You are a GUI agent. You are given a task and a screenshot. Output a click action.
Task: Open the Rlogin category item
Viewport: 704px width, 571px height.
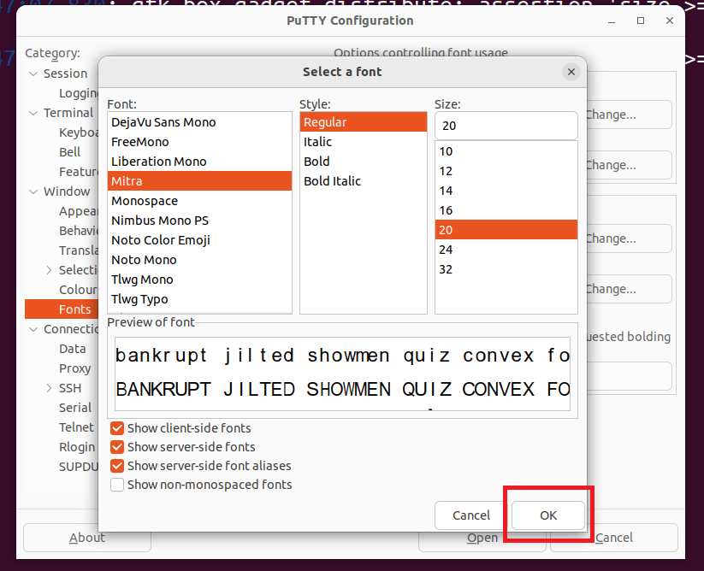click(x=77, y=447)
